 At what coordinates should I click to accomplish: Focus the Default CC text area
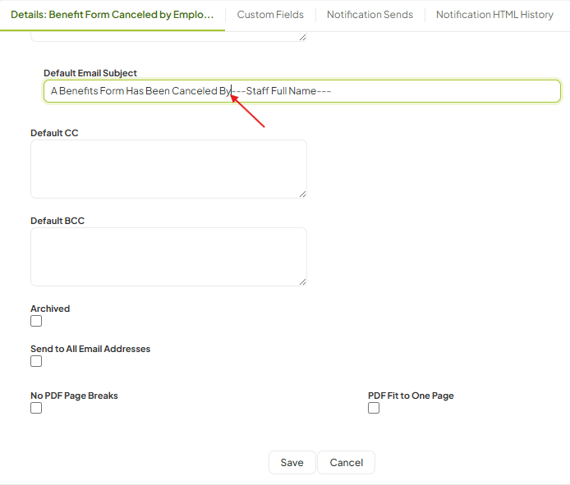[x=168, y=169]
